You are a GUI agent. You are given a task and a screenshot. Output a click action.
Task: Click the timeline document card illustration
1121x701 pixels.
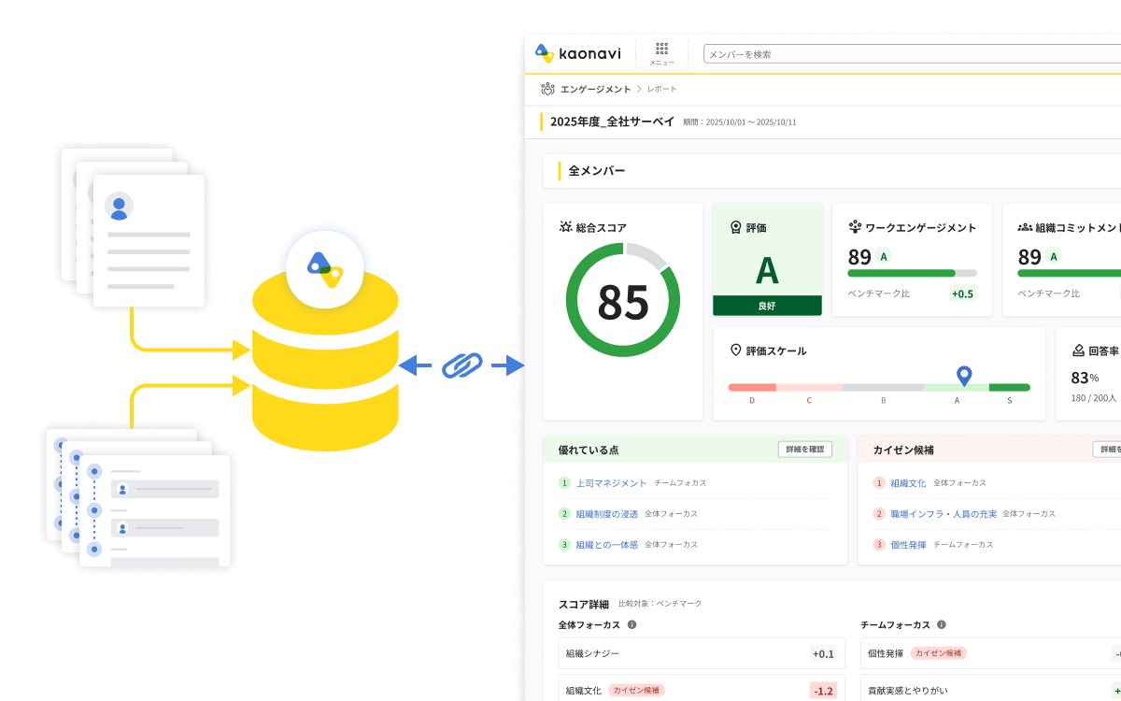coord(154,511)
